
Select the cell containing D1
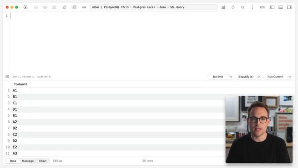tap(20, 109)
